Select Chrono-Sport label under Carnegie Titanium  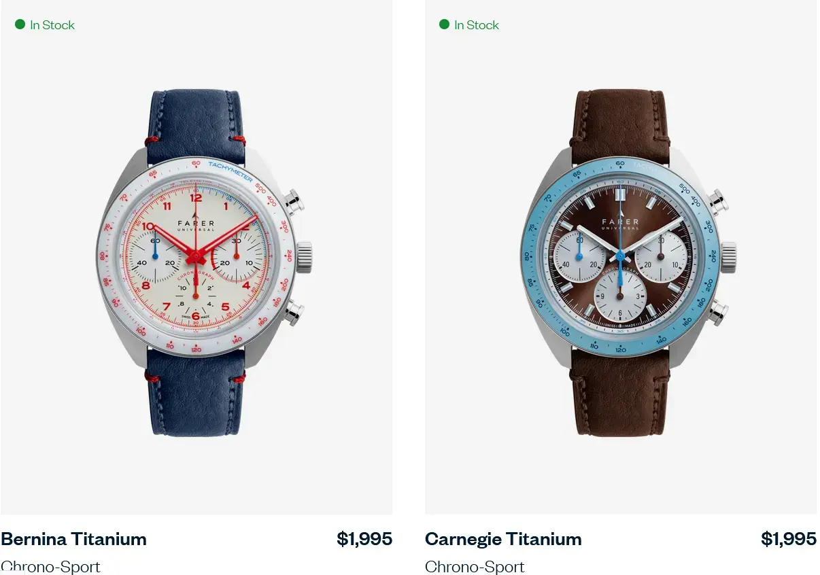click(x=475, y=566)
